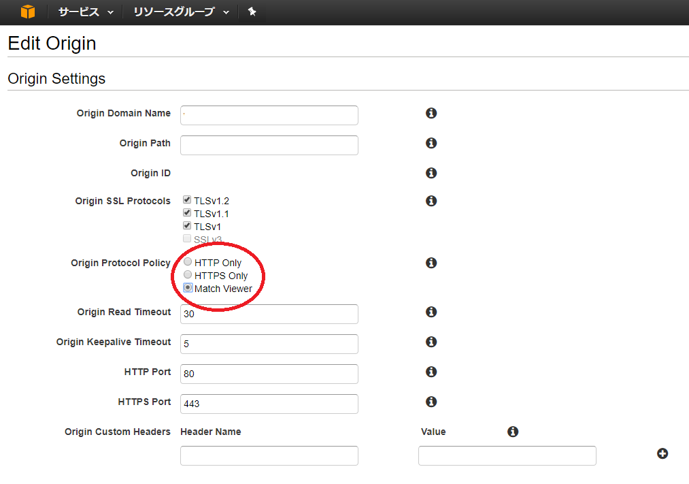Select HTTPS Only radio button
689x484 pixels.
click(188, 275)
